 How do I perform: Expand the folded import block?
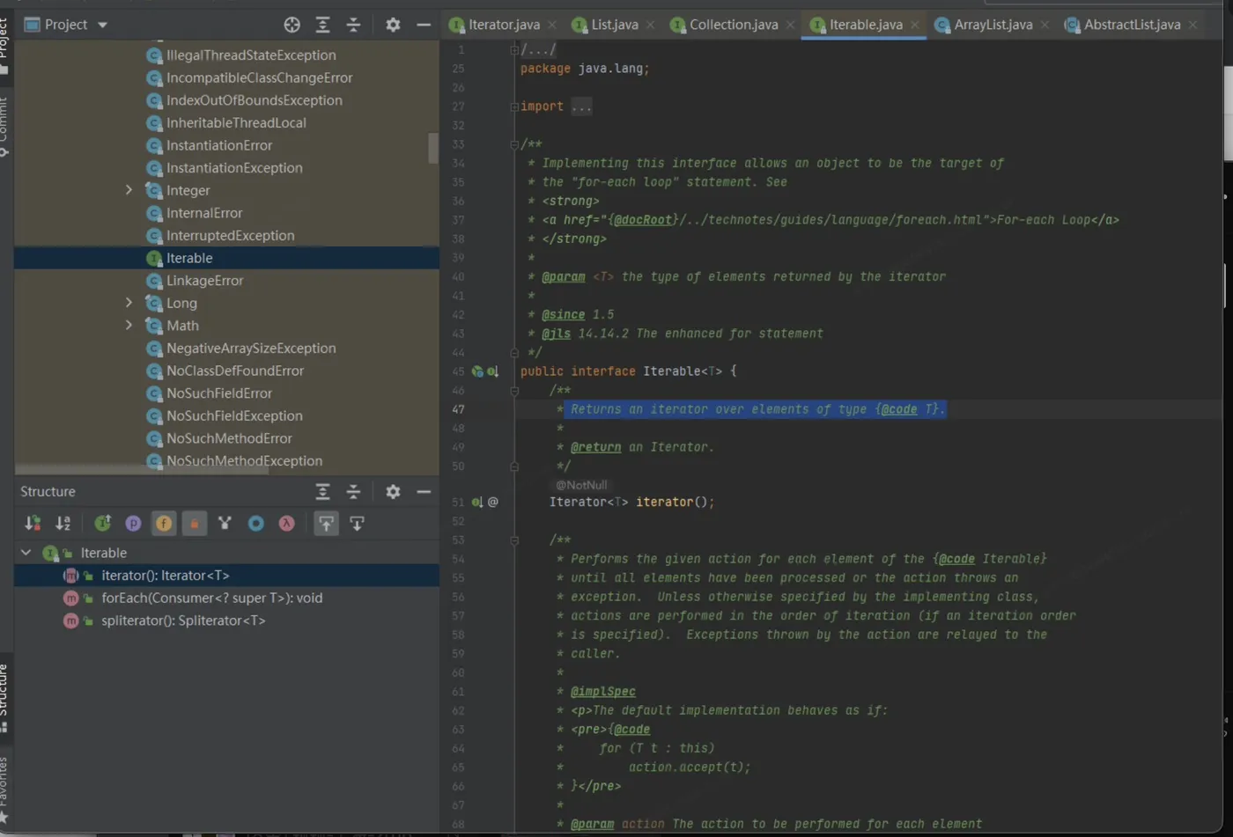click(x=514, y=106)
